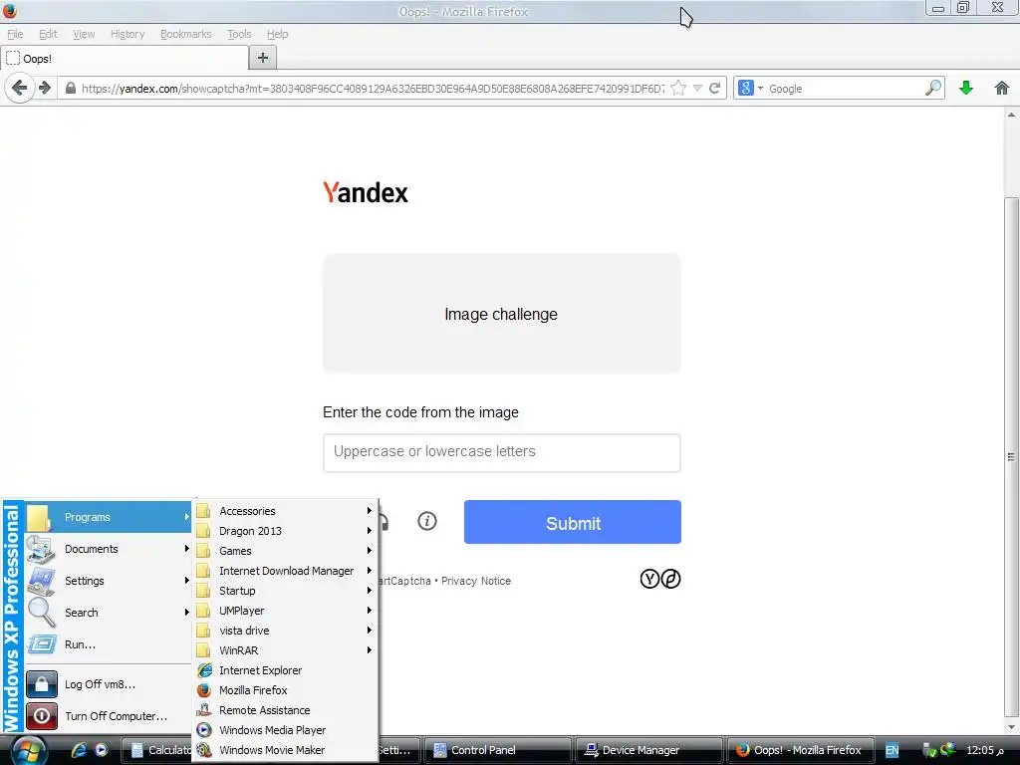Open the Edit menu
The image size is (1020, 765).
click(x=48, y=34)
